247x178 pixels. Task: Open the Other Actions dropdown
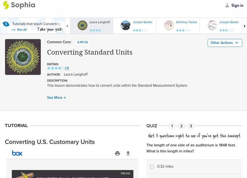(224, 43)
